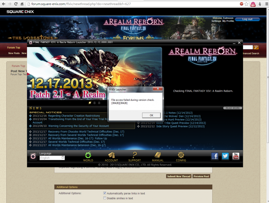The width and height of the screenshot is (269, 203).
Task: Click the browser address bar
Action: tap(134, 4)
